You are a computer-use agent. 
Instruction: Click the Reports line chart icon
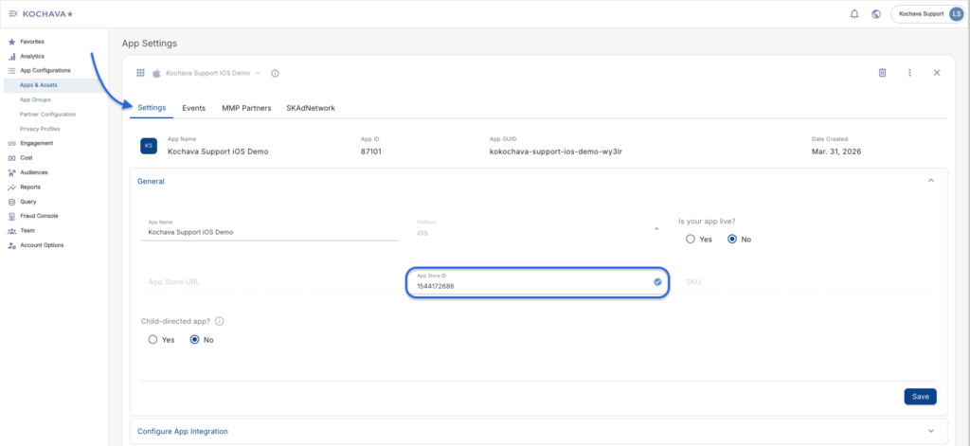[x=11, y=187]
